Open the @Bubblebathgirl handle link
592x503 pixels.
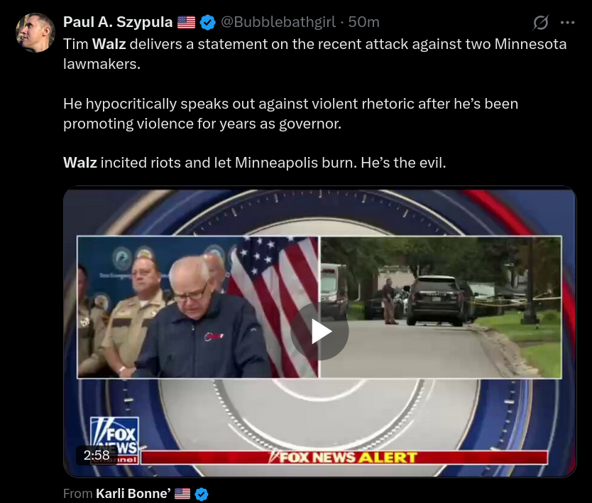pos(278,22)
